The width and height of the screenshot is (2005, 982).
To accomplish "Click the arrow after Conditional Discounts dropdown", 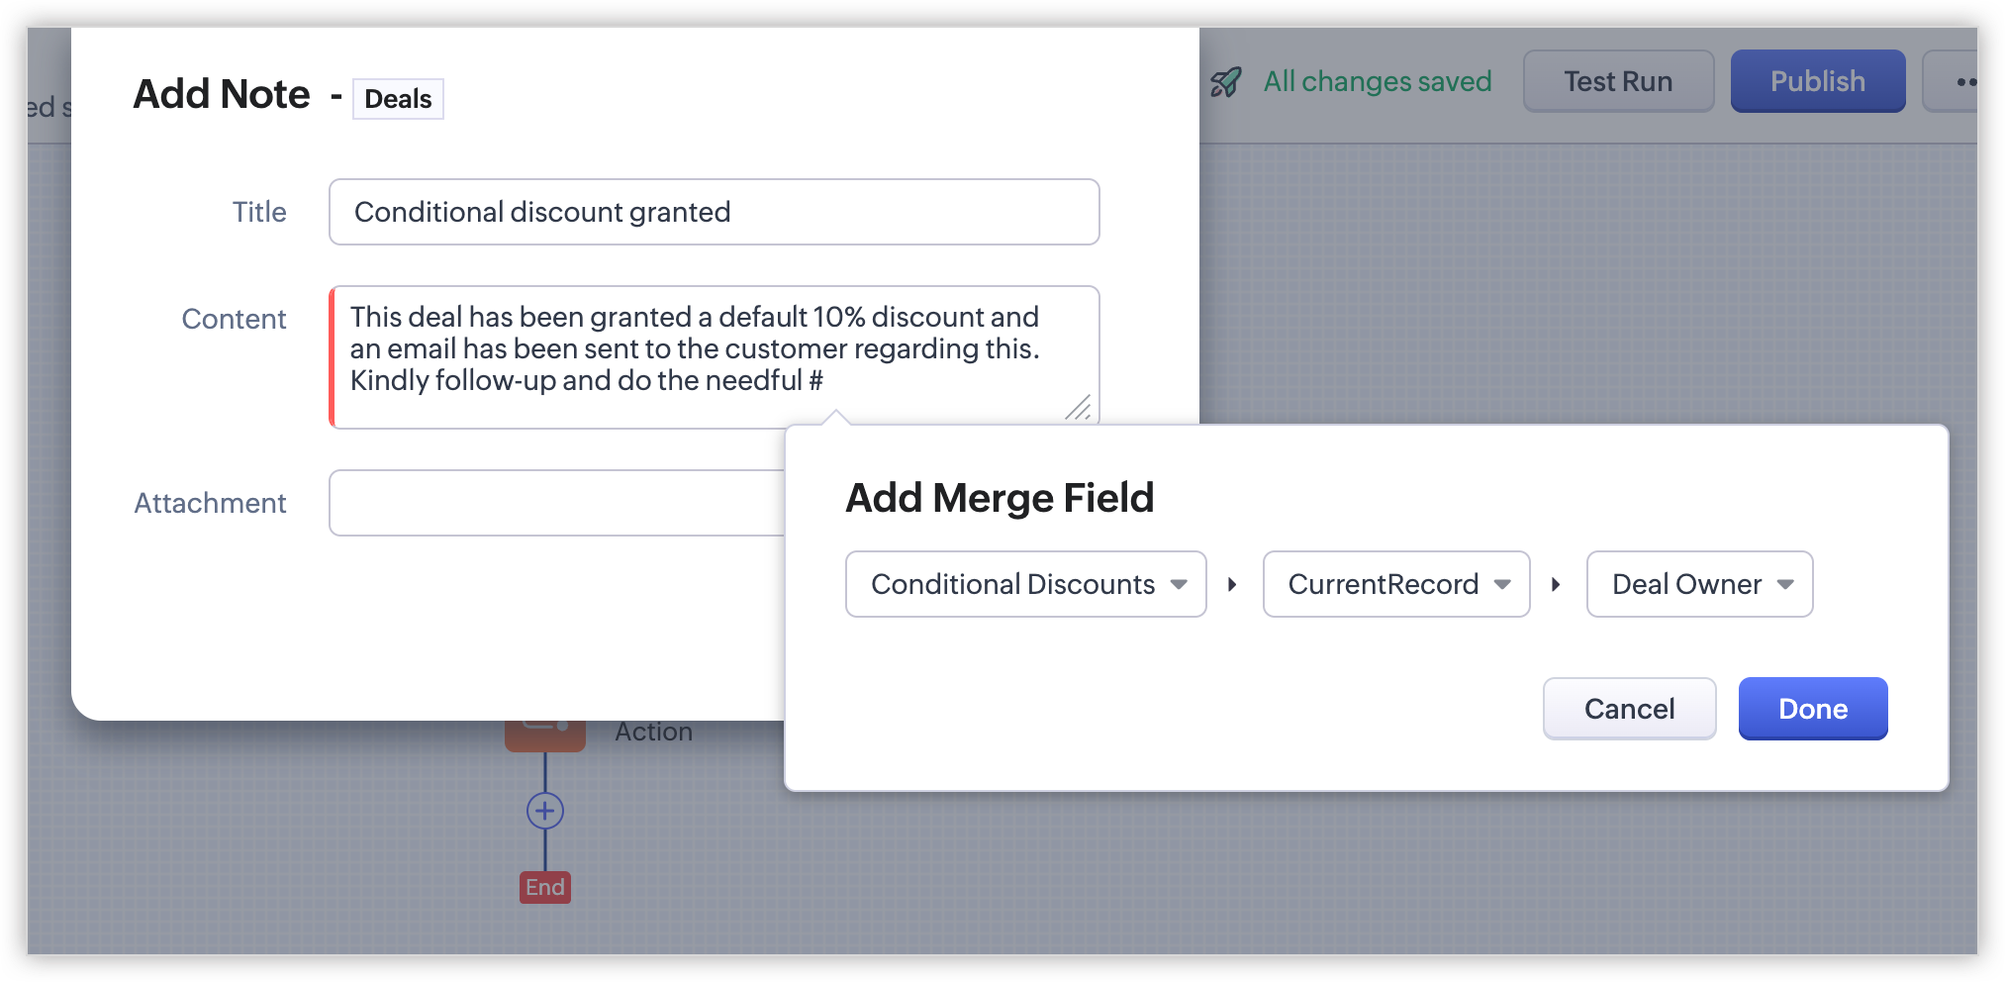I will pos(1232,585).
